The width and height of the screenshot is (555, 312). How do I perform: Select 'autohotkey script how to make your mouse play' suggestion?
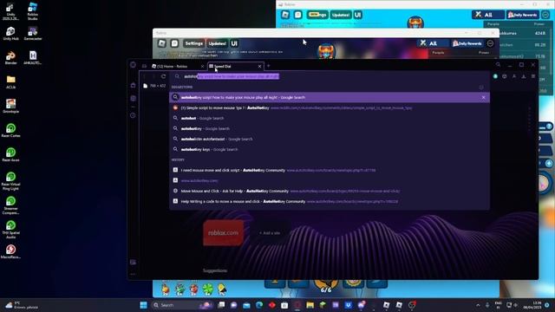tap(330, 97)
